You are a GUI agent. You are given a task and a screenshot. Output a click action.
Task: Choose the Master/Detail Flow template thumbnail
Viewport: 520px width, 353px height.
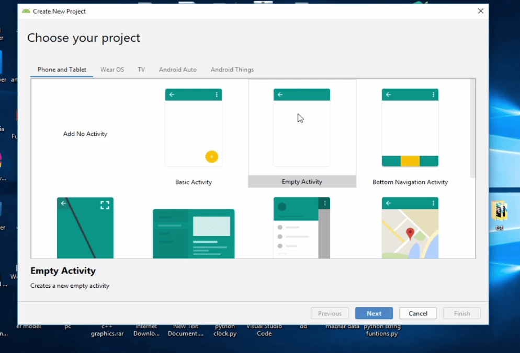194,233
